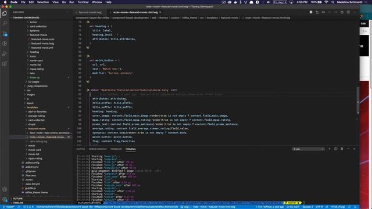Click the master branch in status bar
The height and width of the screenshot is (209, 372).
pyautogui.click(x=9, y=207)
